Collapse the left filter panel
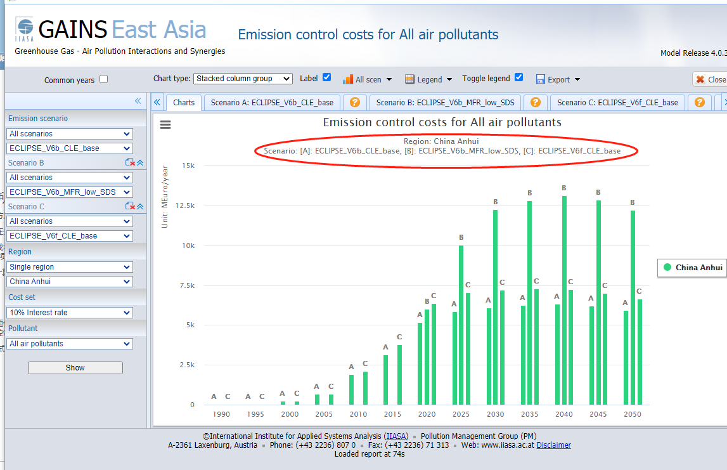 (x=138, y=101)
